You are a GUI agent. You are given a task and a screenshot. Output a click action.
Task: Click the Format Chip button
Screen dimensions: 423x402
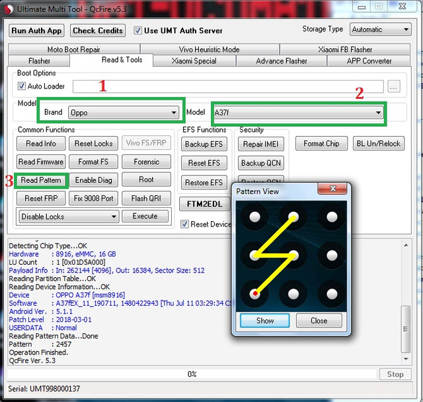(321, 143)
